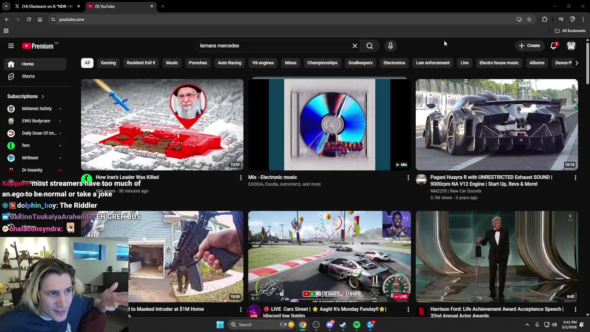The image size is (590, 332).
Task: Go to Chrome home page icon
Action: pyautogui.click(x=40, y=19)
